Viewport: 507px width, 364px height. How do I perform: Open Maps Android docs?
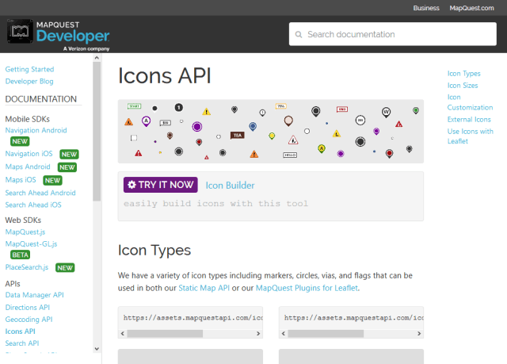pyautogui.click(x=28, y=167)
